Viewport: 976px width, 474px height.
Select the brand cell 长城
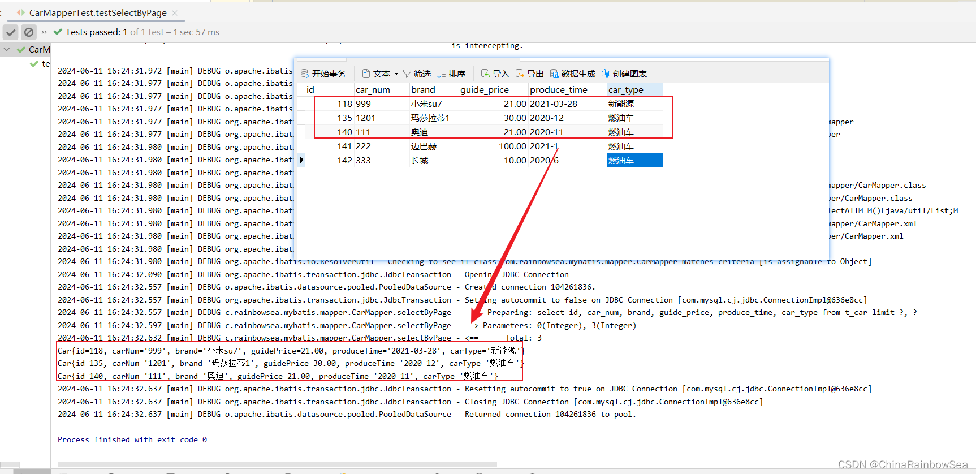click(434, 161)
